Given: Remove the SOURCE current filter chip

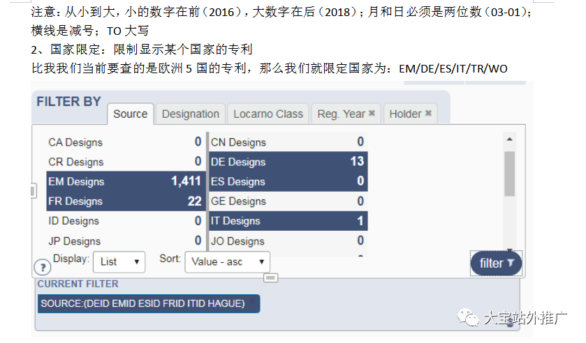Looking at the screenshot, I should [x=253, y=301].
